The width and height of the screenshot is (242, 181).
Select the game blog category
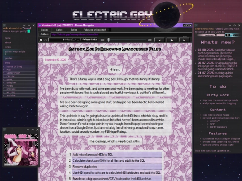9,79
